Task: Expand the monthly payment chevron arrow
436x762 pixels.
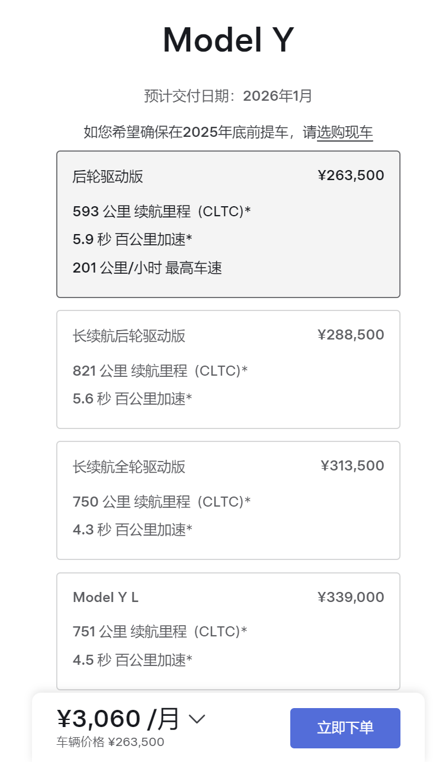Action: pyautogui.click(x=197, y=719)
